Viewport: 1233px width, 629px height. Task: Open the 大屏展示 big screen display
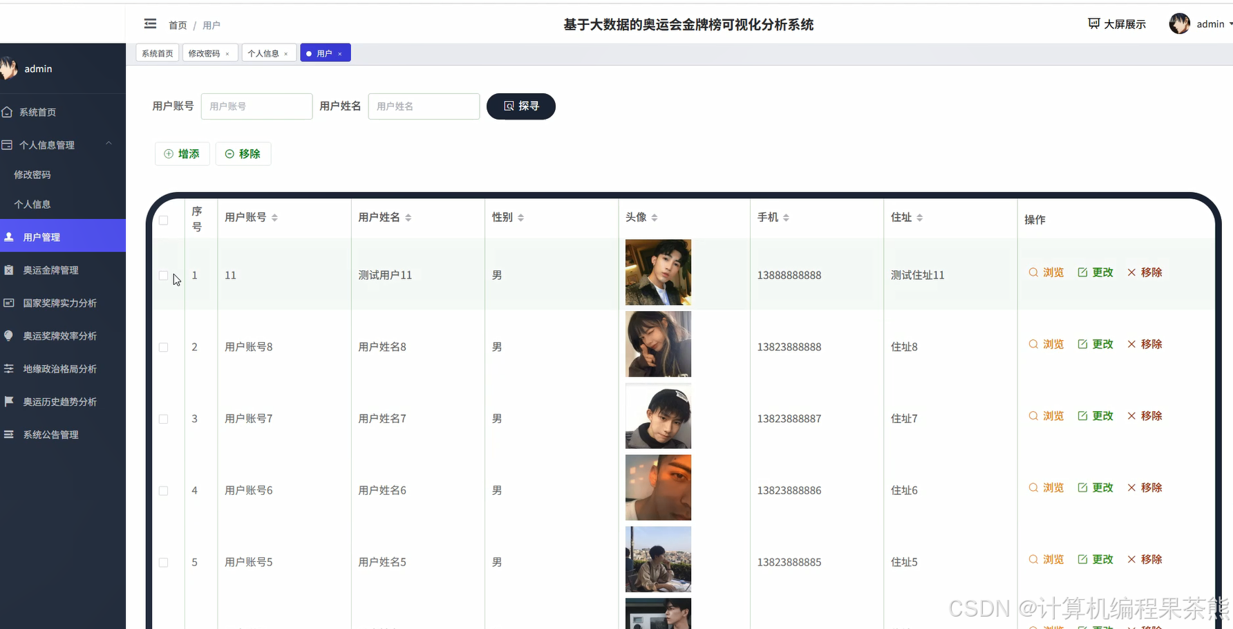pos(1117,24)
